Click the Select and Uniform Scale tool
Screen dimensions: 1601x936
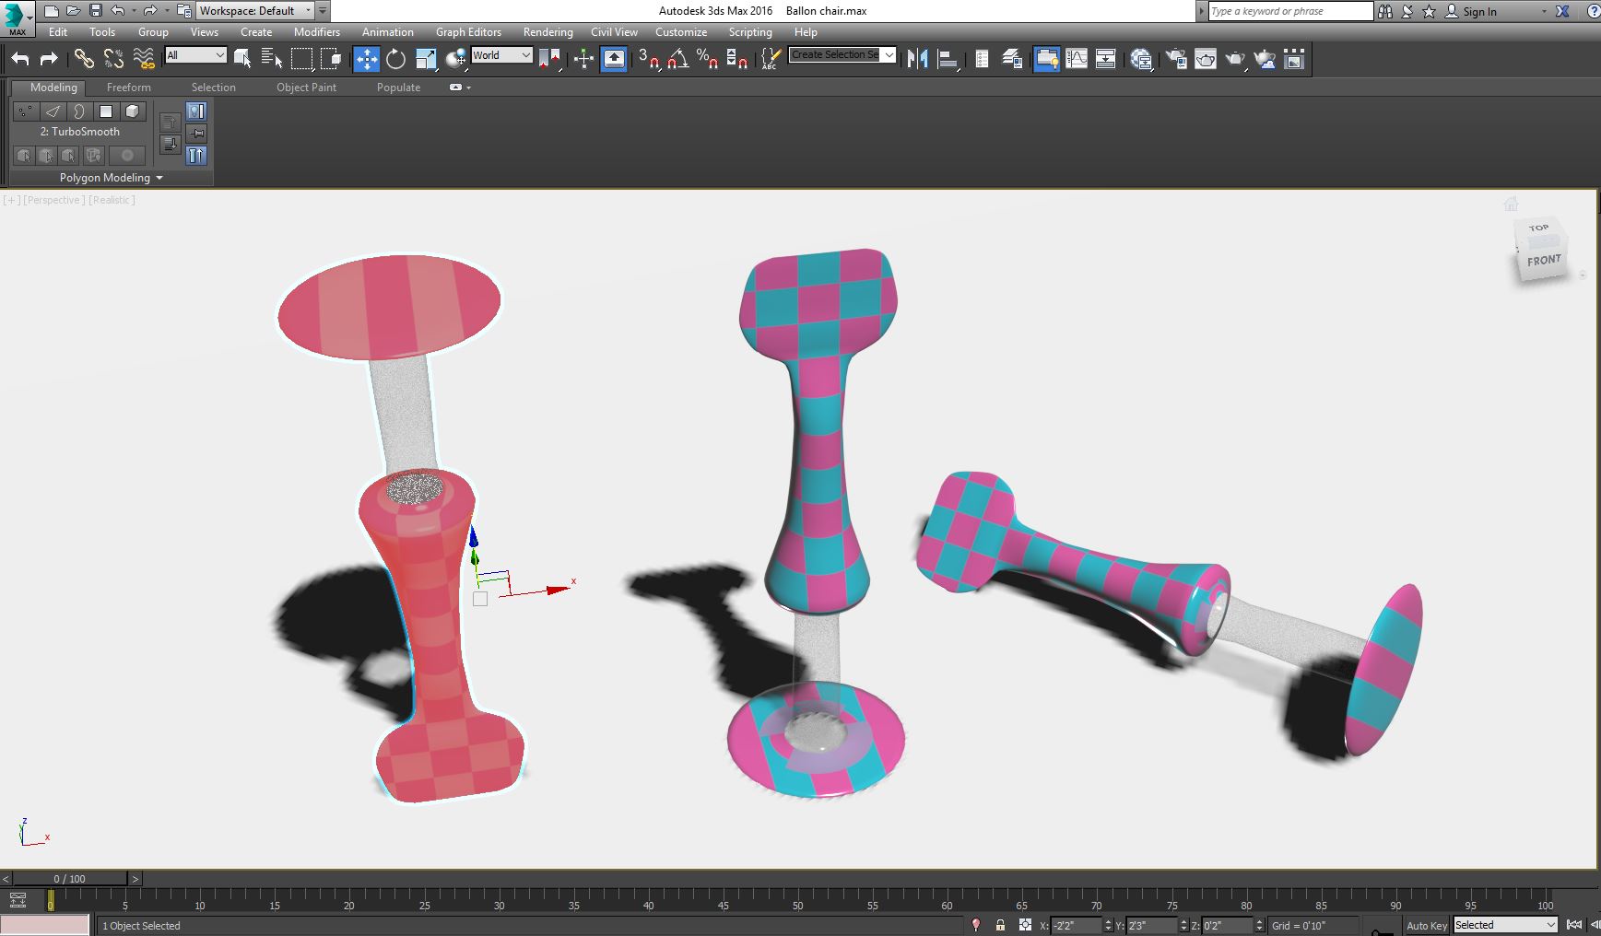pyautogui.click(x=426, y=60)
